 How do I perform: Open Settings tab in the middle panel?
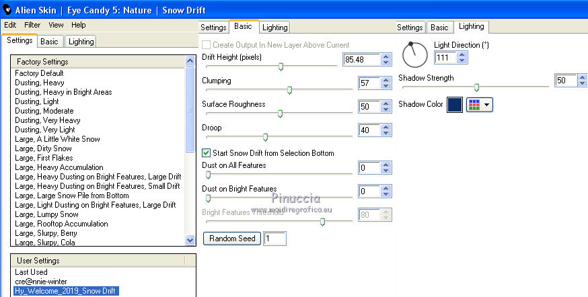tap(213, 28)
